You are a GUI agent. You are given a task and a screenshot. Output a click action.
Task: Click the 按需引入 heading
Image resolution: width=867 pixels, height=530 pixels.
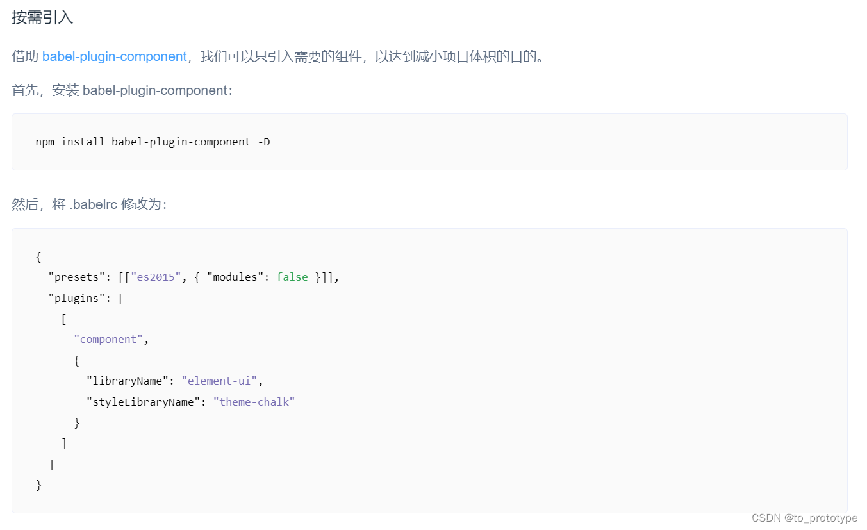[42, 17]
